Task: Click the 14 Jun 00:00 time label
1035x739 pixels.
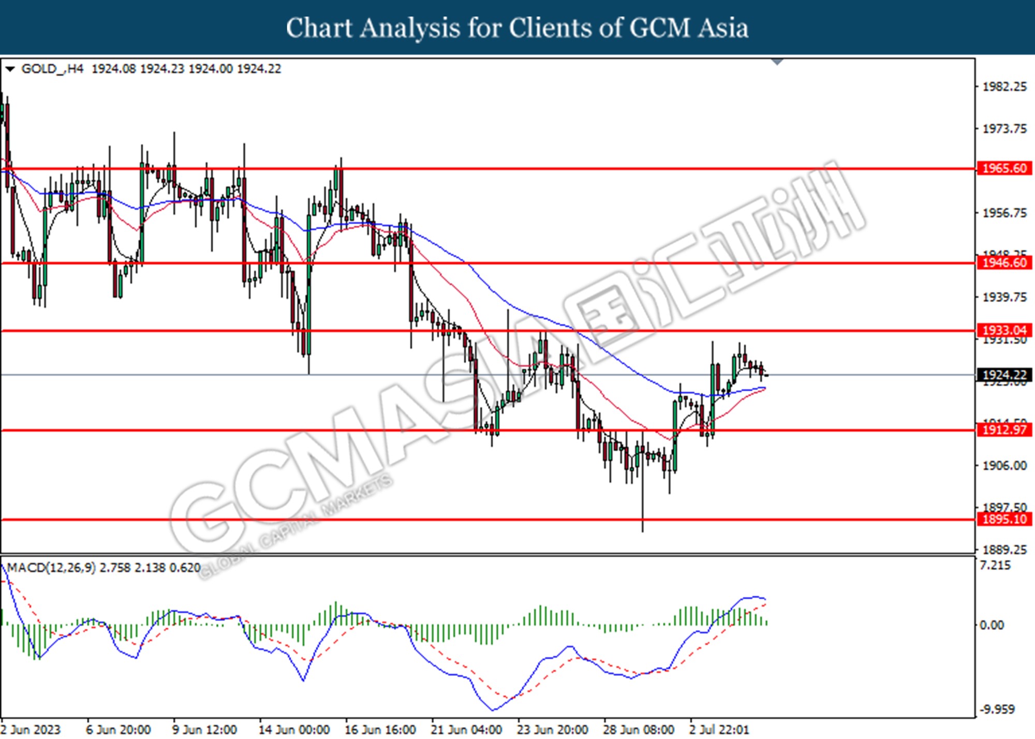Action: 294,730
